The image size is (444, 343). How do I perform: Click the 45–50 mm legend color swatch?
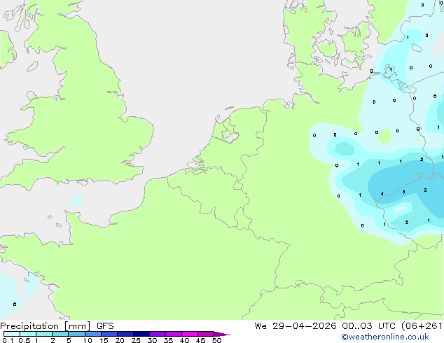[x=206, y=334]
